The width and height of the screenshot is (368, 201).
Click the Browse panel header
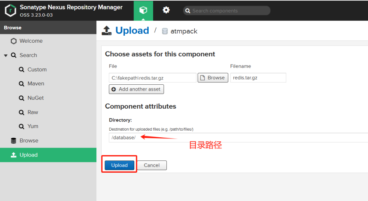pyautogui.click(x=48, y=28)
